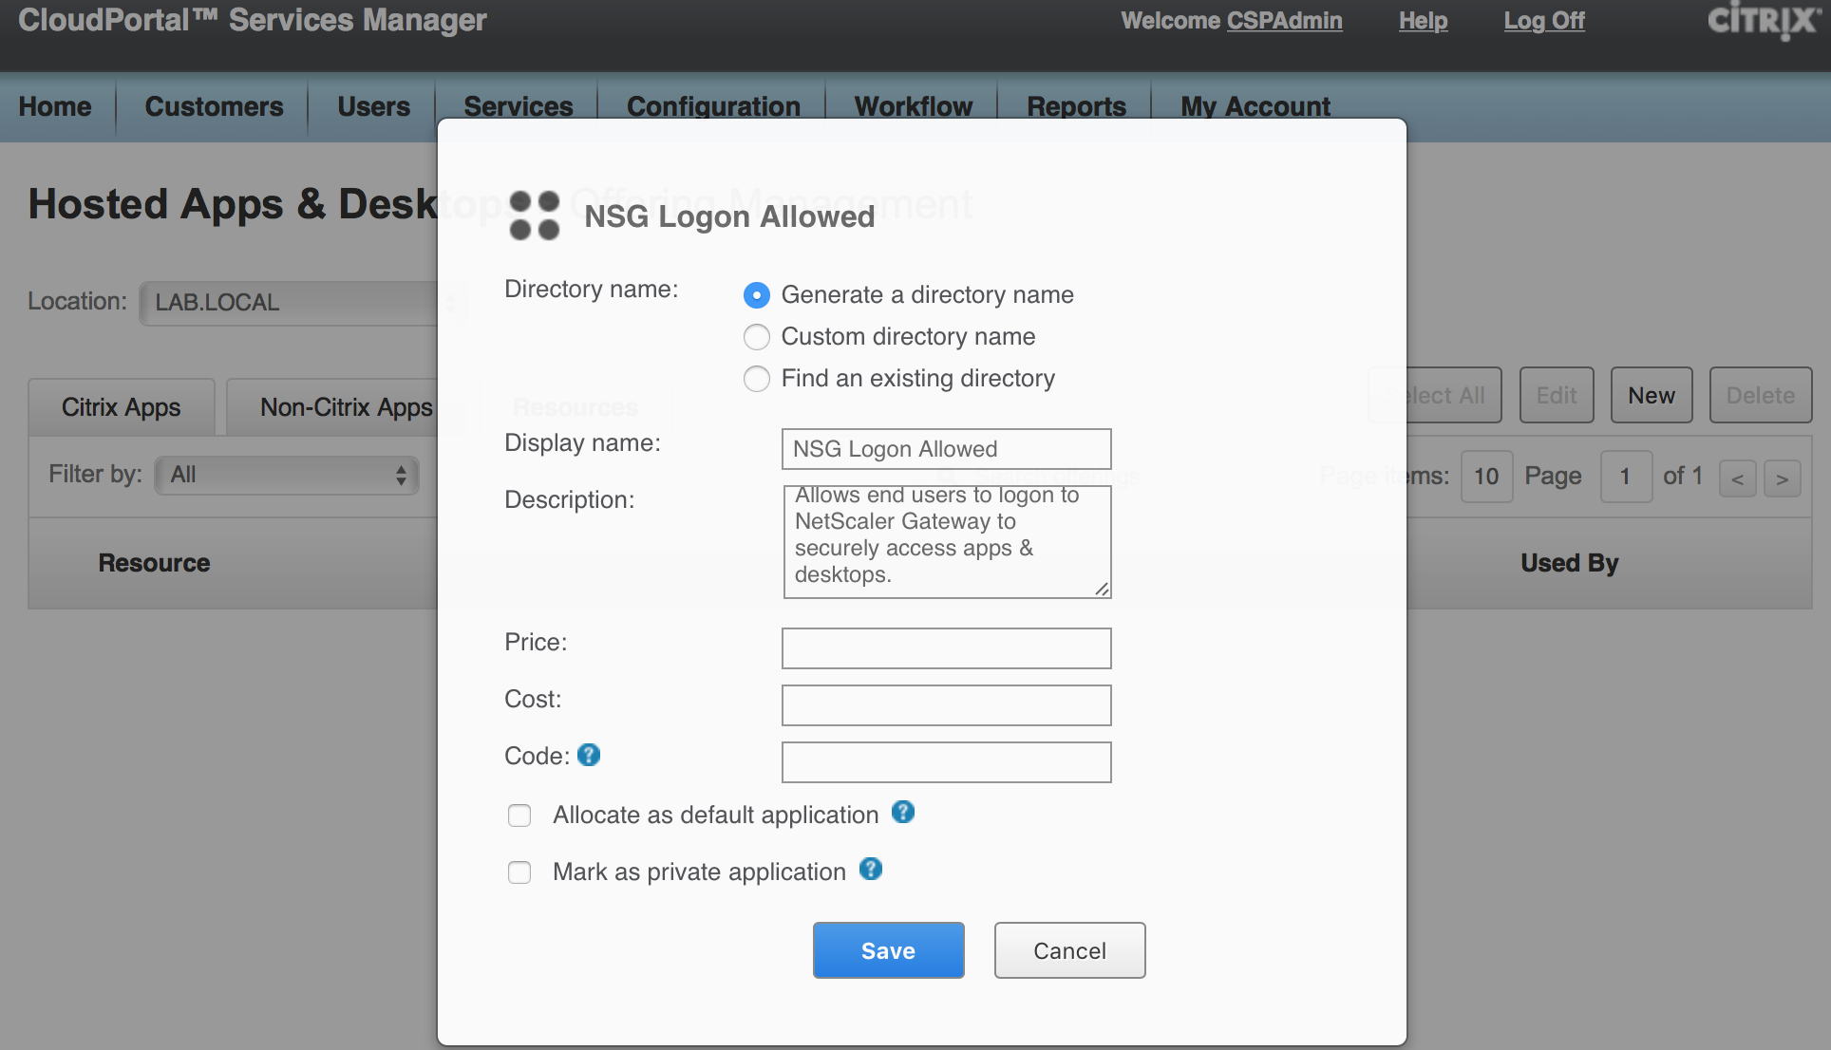Click the Cancel button
Viewport: 1831px width, 1050px height.
(1069, 950)
